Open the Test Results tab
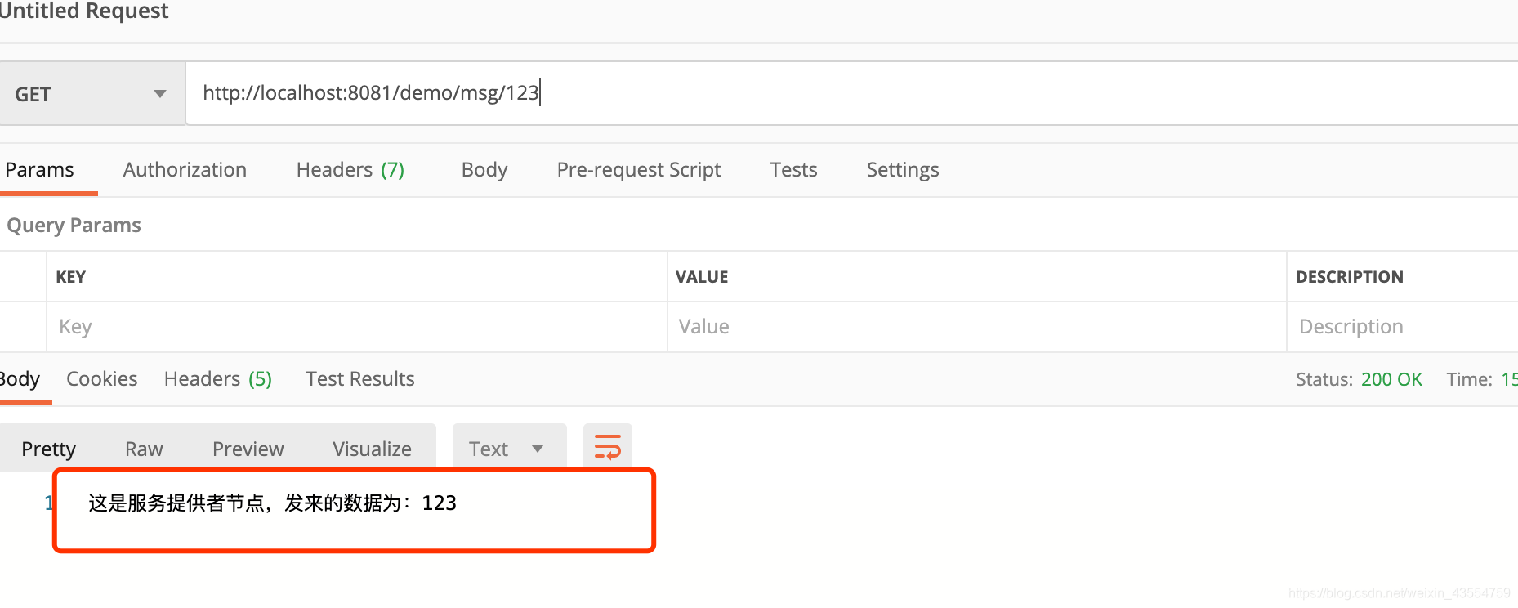This screenshot has height=608, width=1518. click(x=360, y=379)
